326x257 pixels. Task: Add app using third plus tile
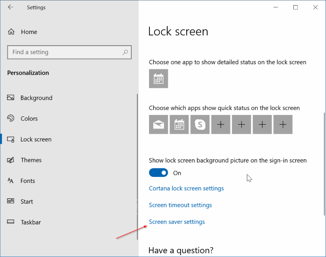coord(262,125)
